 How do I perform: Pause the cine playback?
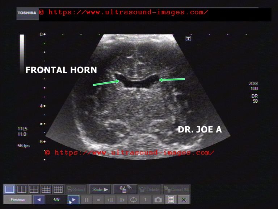(87, 200)
